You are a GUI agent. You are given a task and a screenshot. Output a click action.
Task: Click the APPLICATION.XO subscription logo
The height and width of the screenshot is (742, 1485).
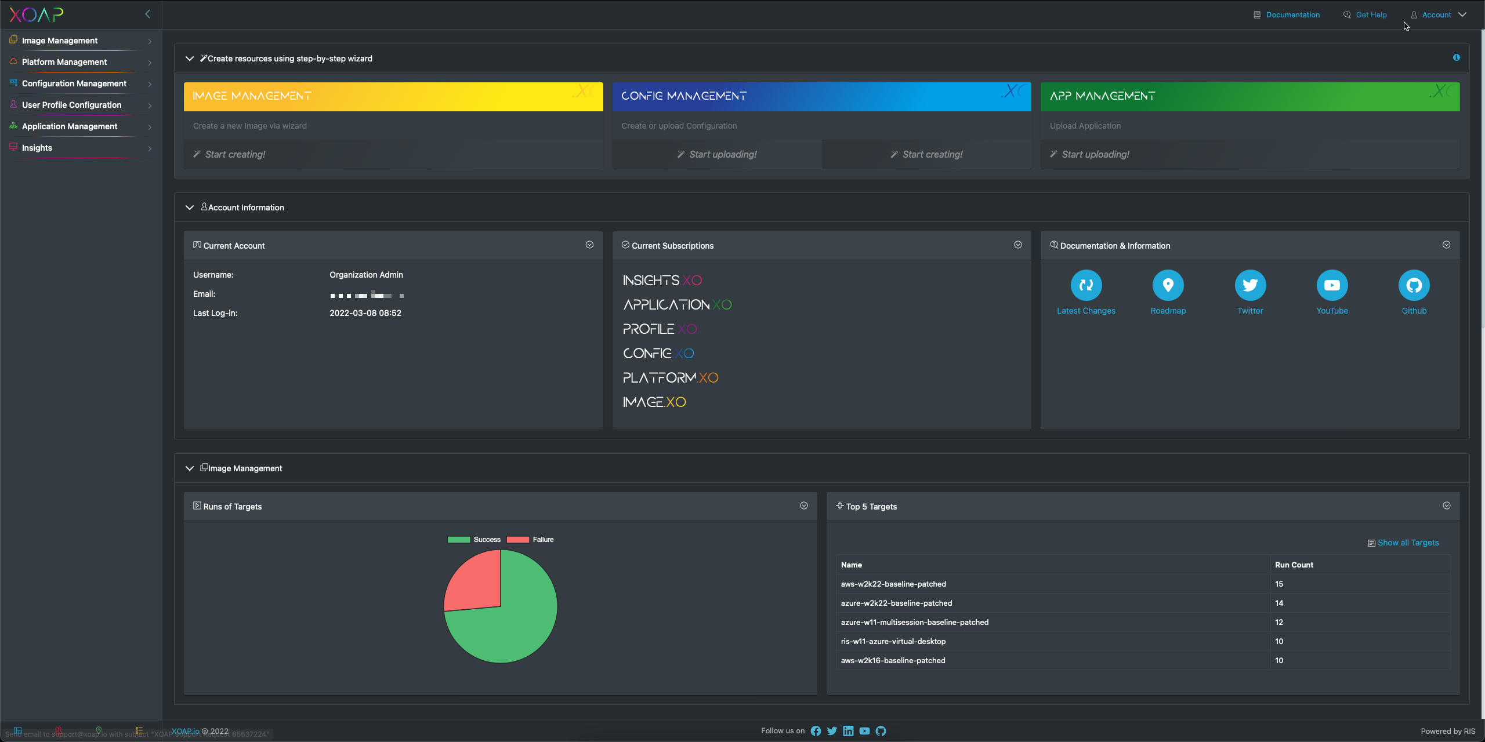point(677,305)
